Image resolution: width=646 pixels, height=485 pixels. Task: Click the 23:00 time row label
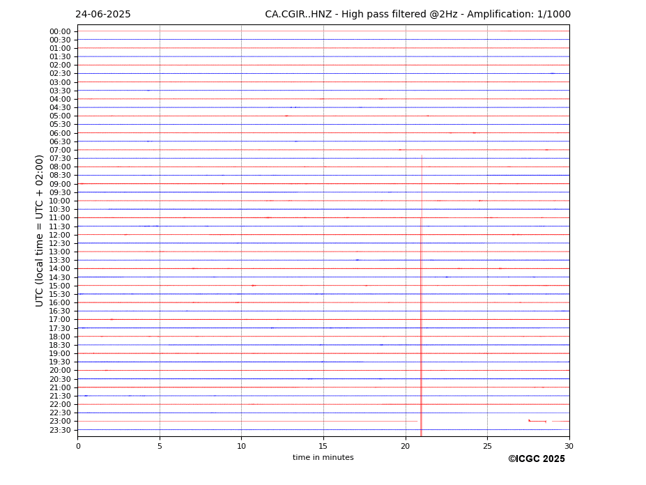click(60, 422)
